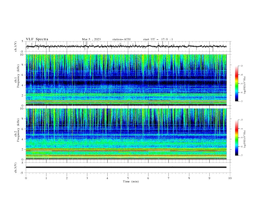
Task: Click the ch.3 flat black voltage trace
Action: click(126, 167)
